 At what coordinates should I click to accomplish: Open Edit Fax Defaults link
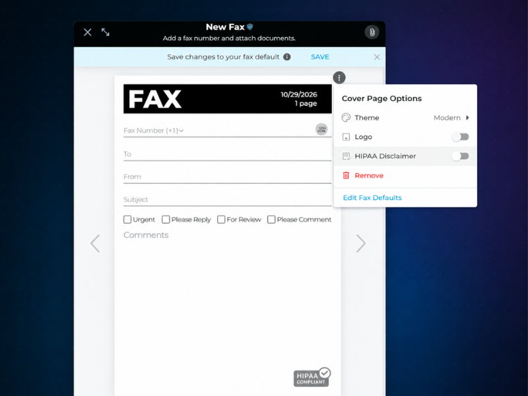[x=372, y=197]
